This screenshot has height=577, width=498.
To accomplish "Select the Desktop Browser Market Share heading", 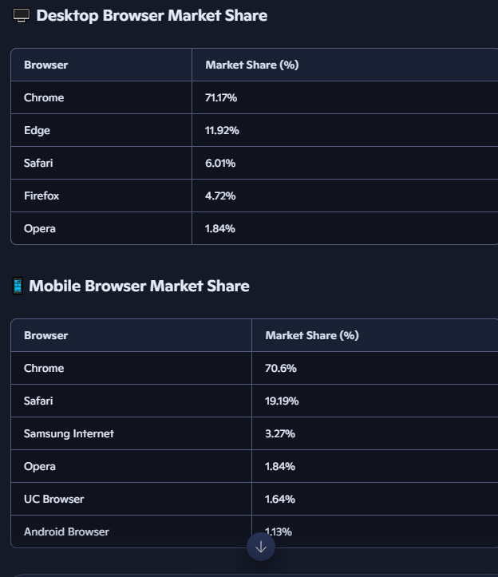I will point(152,16).
